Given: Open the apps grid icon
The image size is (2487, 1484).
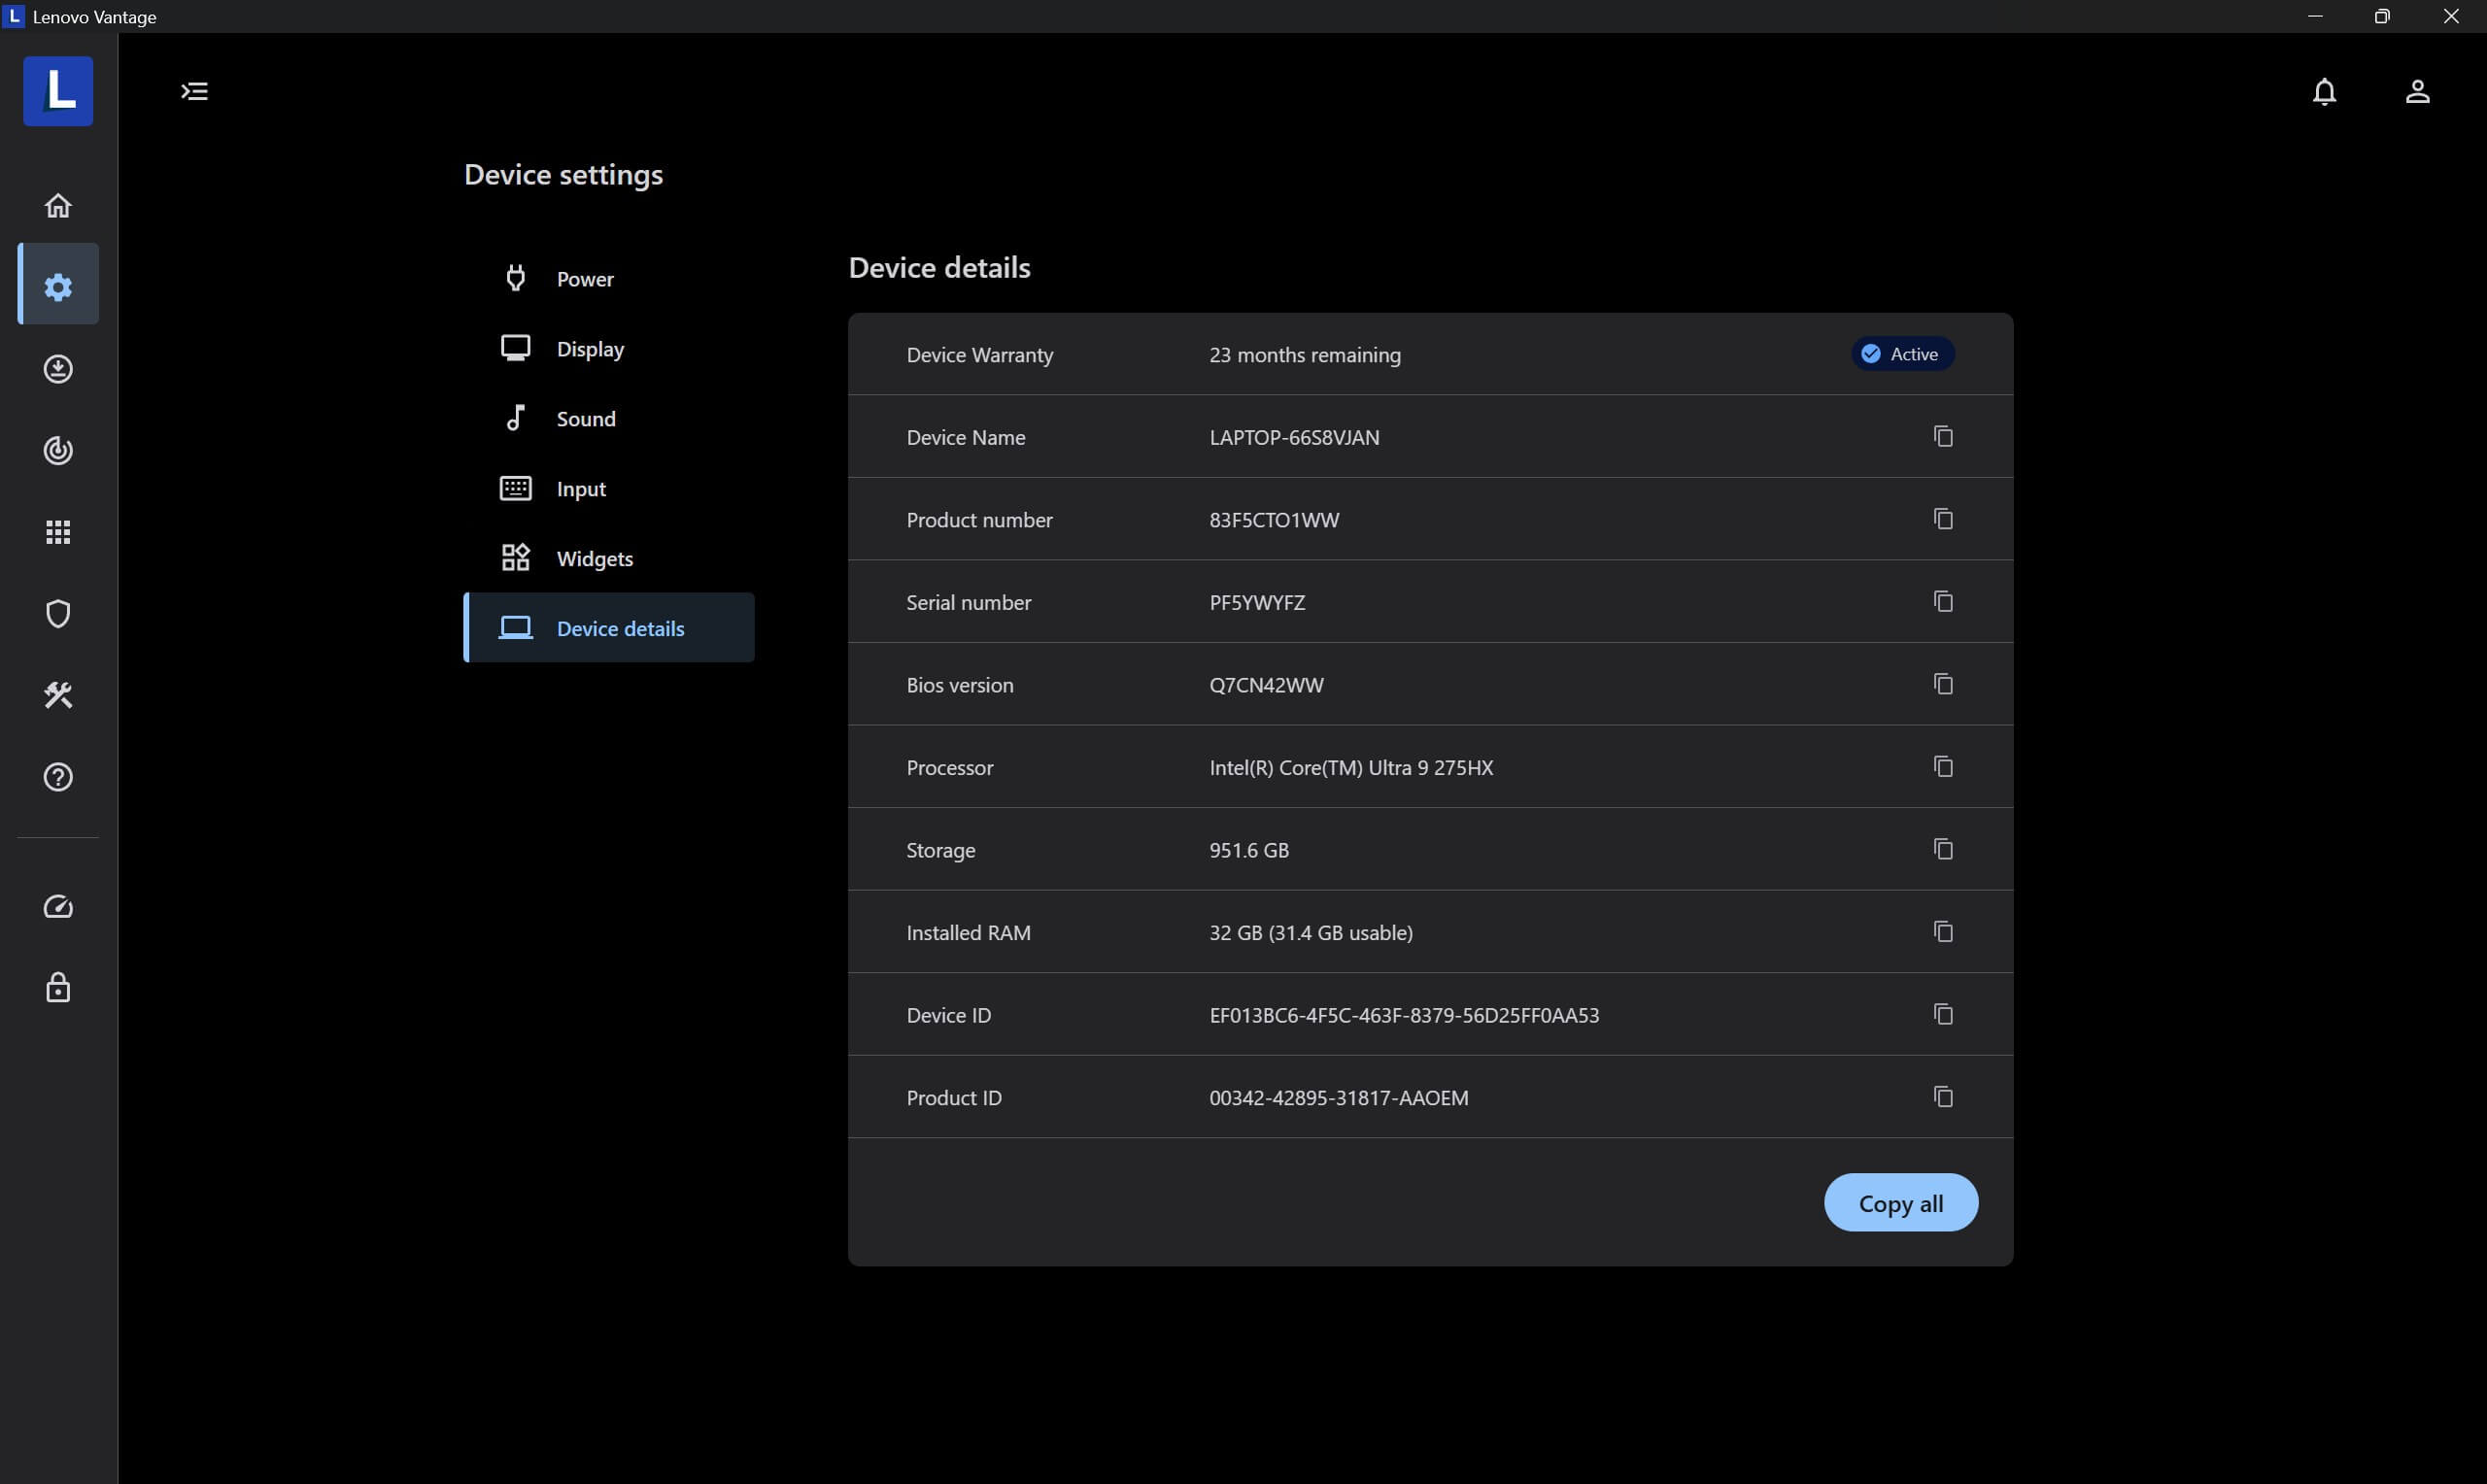Looking at the screenshot, I should tap(58, 532).
